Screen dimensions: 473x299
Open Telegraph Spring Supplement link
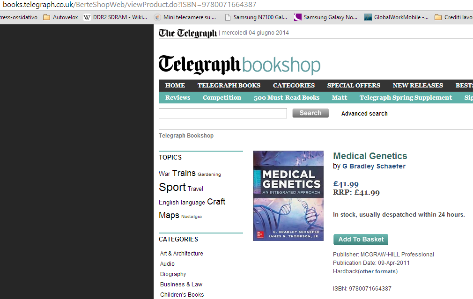coord(406,97)
